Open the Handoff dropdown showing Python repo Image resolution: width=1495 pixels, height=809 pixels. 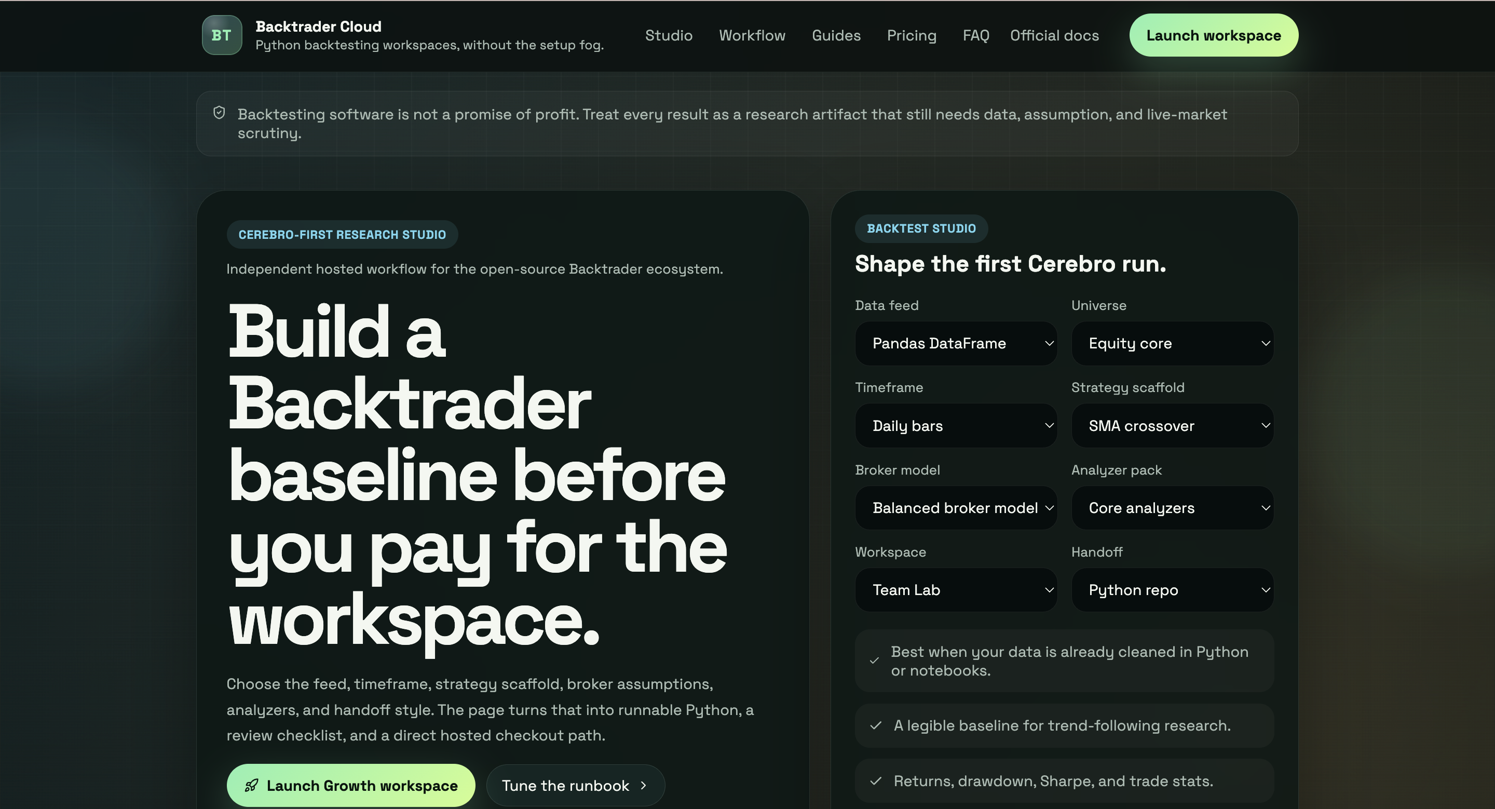(1172, 590)
